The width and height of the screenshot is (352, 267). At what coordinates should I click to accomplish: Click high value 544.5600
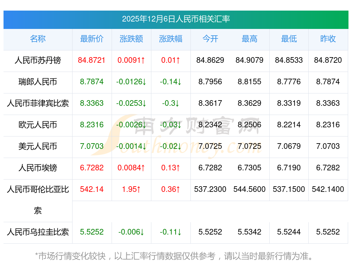tap(250, 189)
